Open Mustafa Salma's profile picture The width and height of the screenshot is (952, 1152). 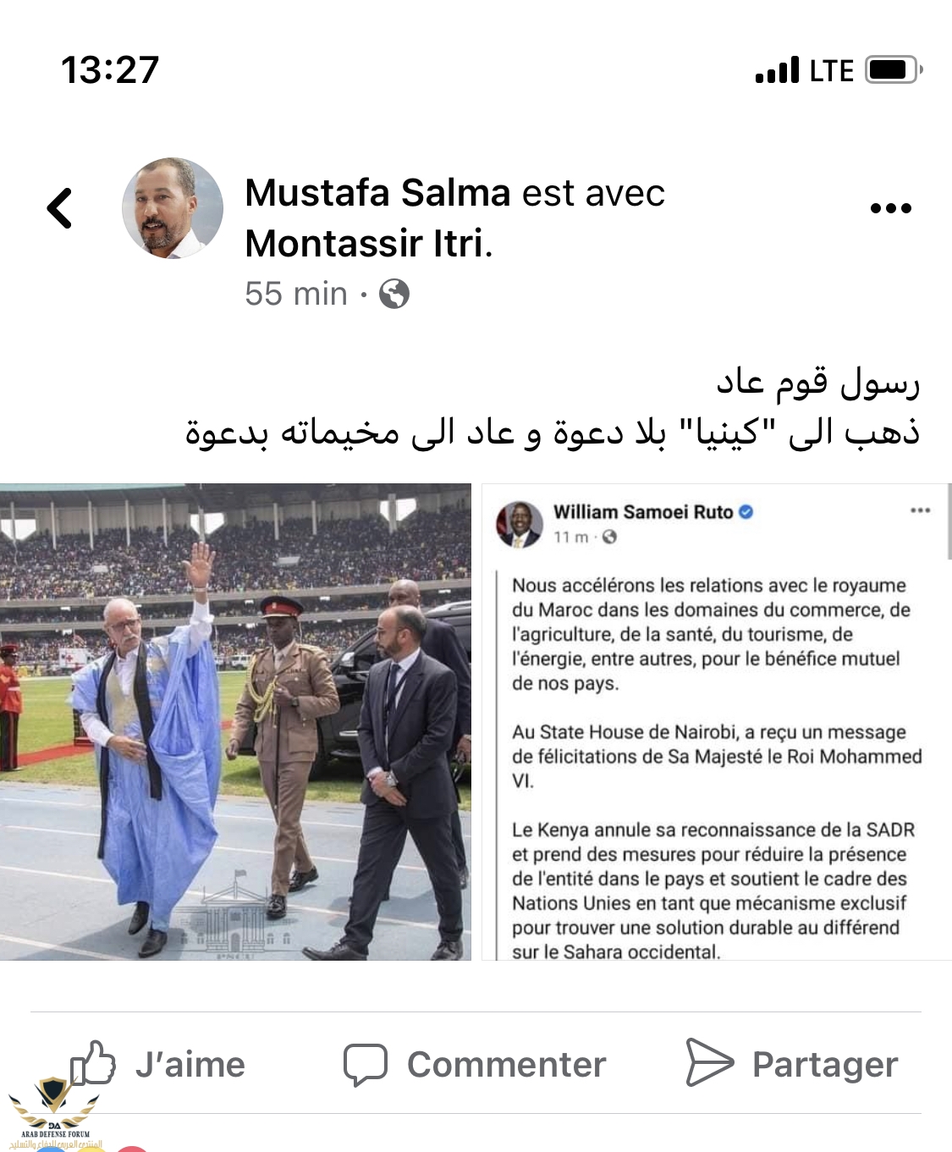point(173,208)
